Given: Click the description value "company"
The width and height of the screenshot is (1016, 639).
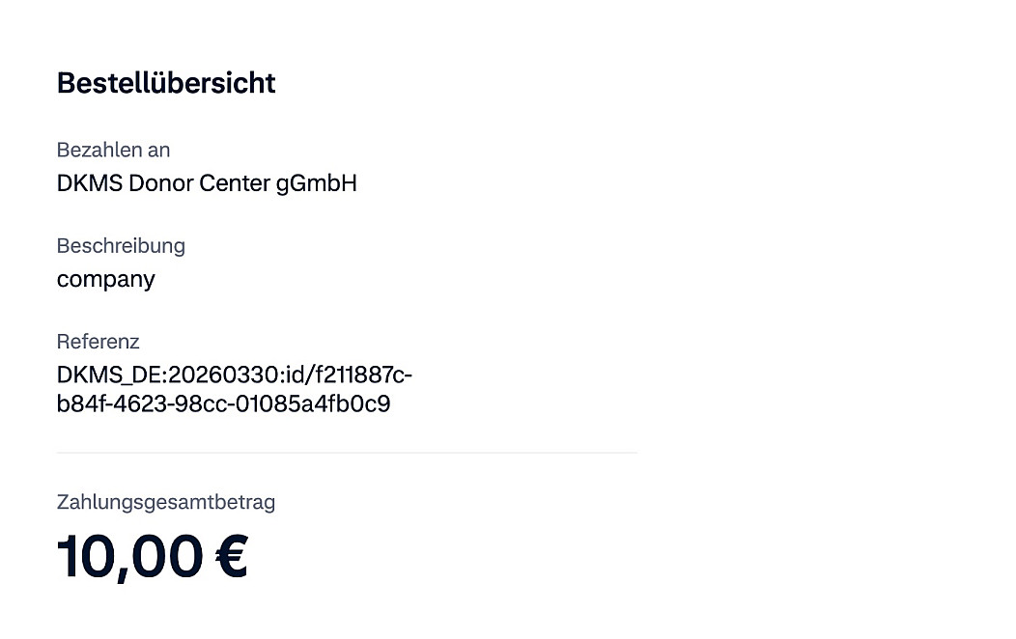Looking at the screenshot, I should coord(105,280).
